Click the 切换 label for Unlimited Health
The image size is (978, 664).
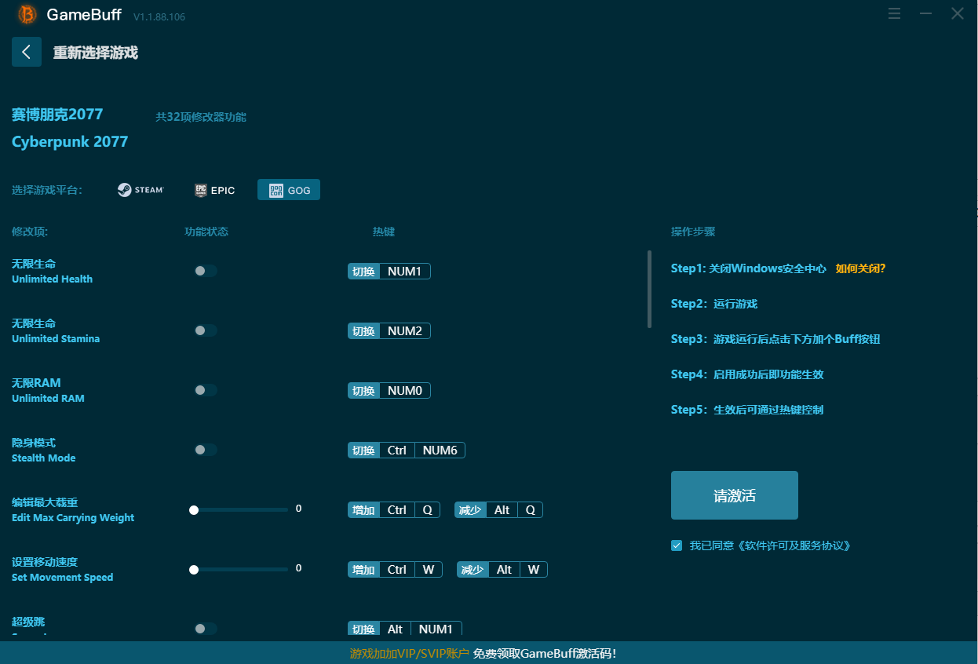click(363, 272)
